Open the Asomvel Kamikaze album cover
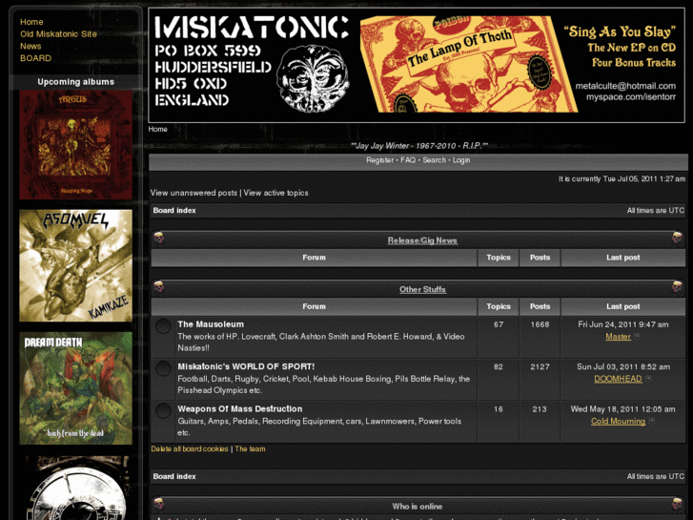Image resolution: width=693 pixels, height=520 pixels. tap(75, 265)
